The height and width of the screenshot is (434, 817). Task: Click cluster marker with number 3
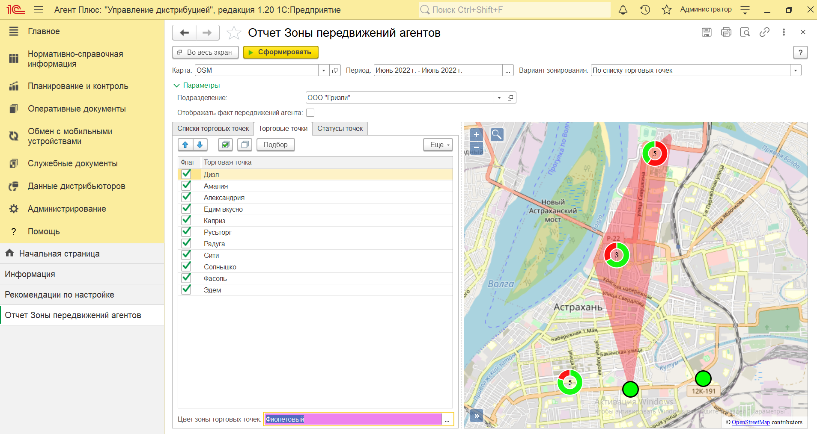[x=617, y=255]
